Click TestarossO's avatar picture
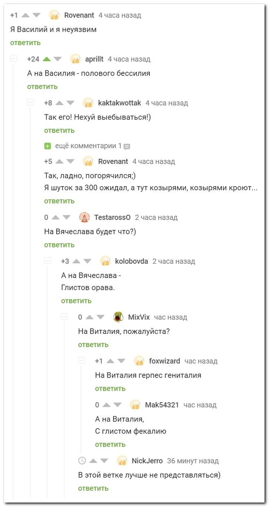Viewport: 269px width, 507px height. pyautogui.click(x=84, y=218)
